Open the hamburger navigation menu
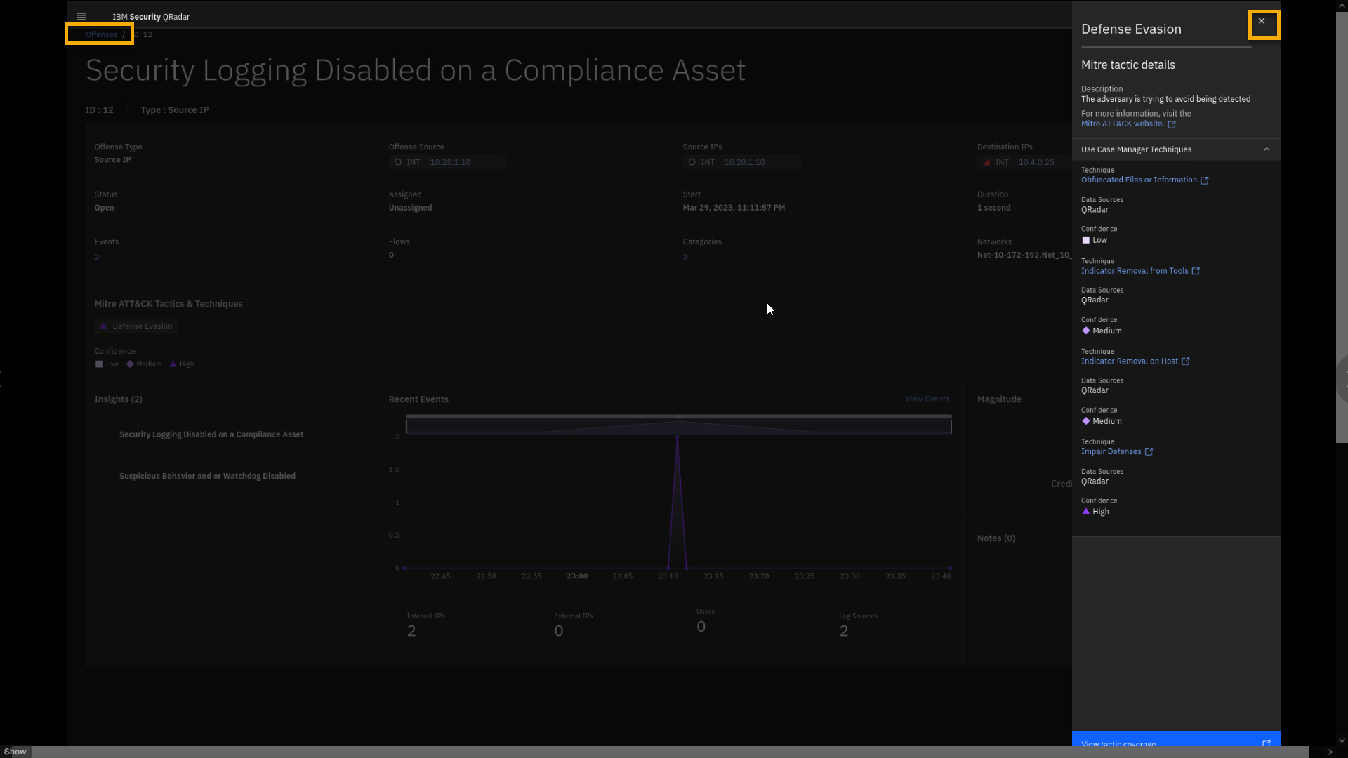1348x758 pixels. (81, 16)
